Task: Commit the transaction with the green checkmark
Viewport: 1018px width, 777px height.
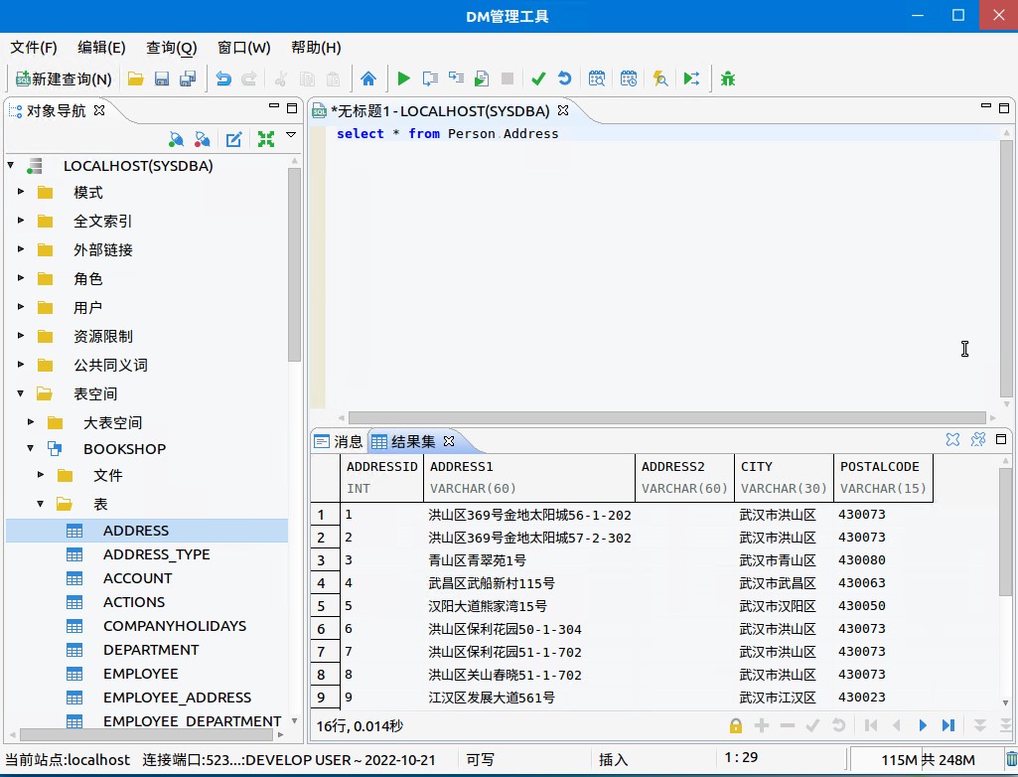Action: [538, 79]
